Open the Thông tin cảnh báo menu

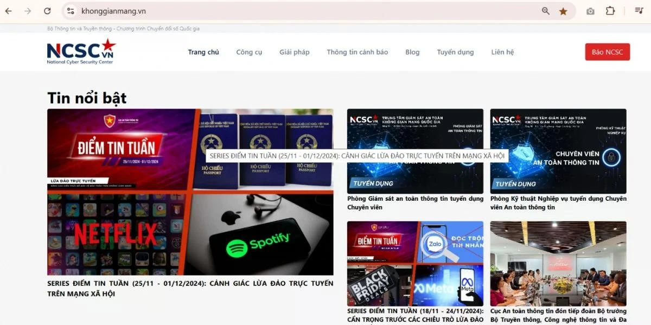(x=357, y=52)
